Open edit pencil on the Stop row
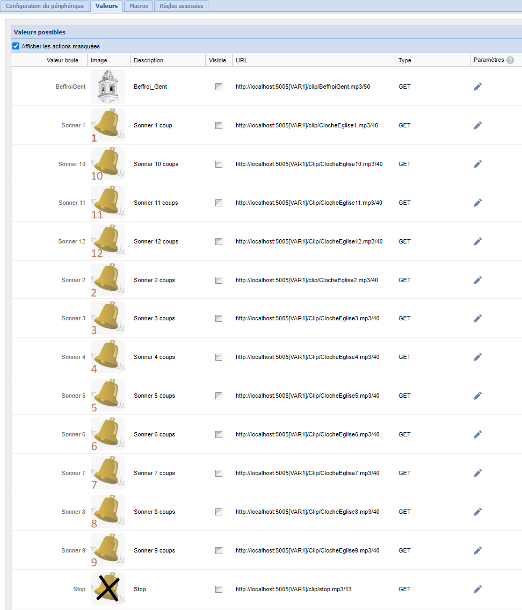This screenshot has height=610, width=522. (477, 589)
